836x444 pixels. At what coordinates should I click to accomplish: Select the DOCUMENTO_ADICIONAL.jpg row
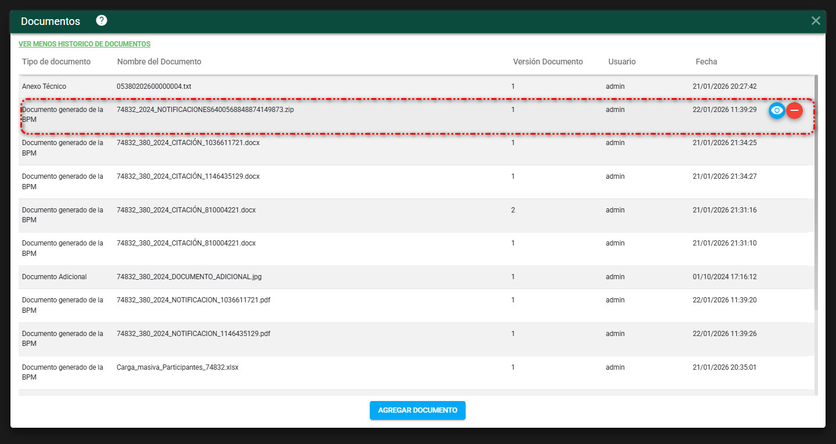pos(189,277)
